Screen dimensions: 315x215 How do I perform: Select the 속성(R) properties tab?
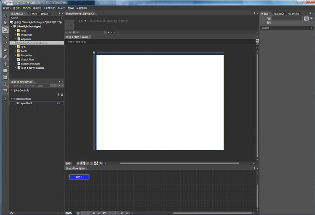[264, 14]
